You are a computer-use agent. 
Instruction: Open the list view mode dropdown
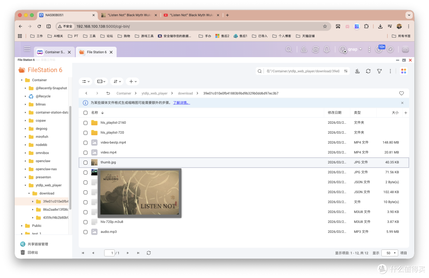(86, 81)
